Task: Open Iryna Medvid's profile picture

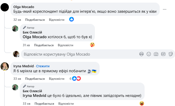Action: click(5, 67)
